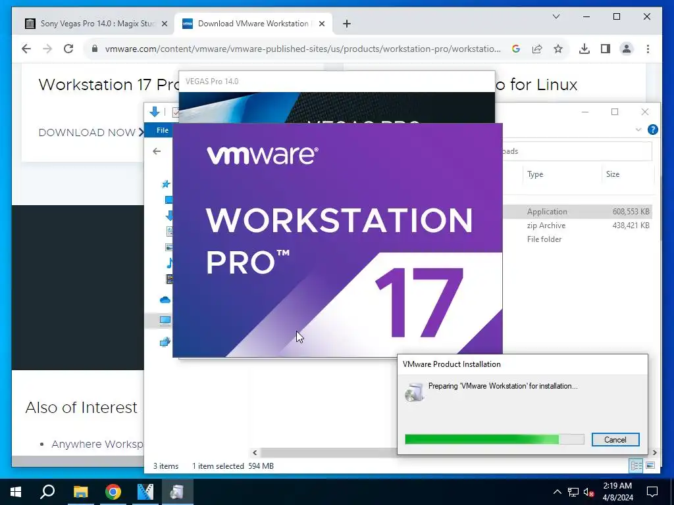Click the 438,421 KB size cell
Image resolution: width=674 pixels, height=505 pixels.
point(631,226)
